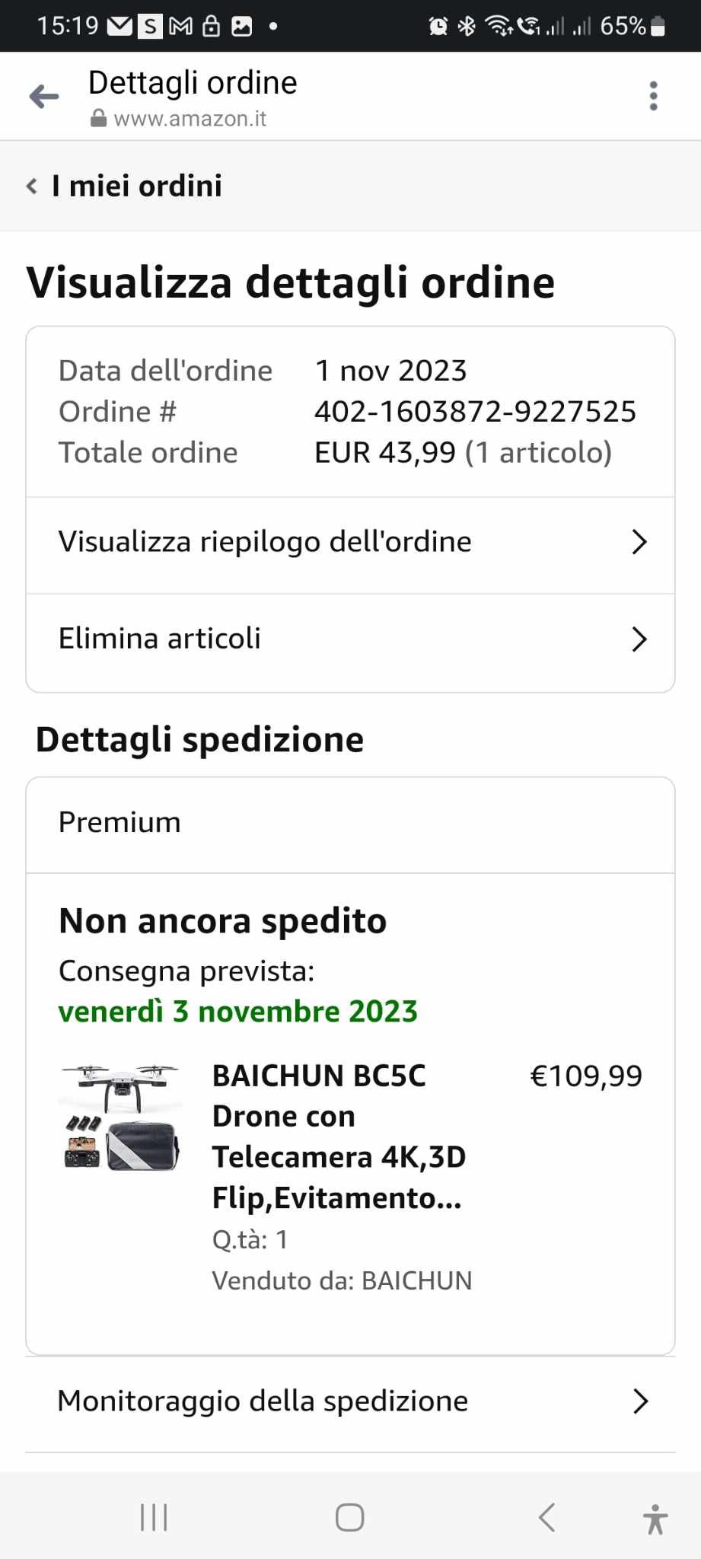Tap the Android recent apps icon
The width and height of the screenshot is (701, 1559).
154,1517
